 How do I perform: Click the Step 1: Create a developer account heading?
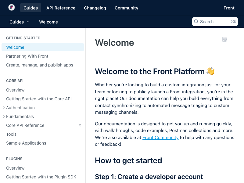point(149,177)
